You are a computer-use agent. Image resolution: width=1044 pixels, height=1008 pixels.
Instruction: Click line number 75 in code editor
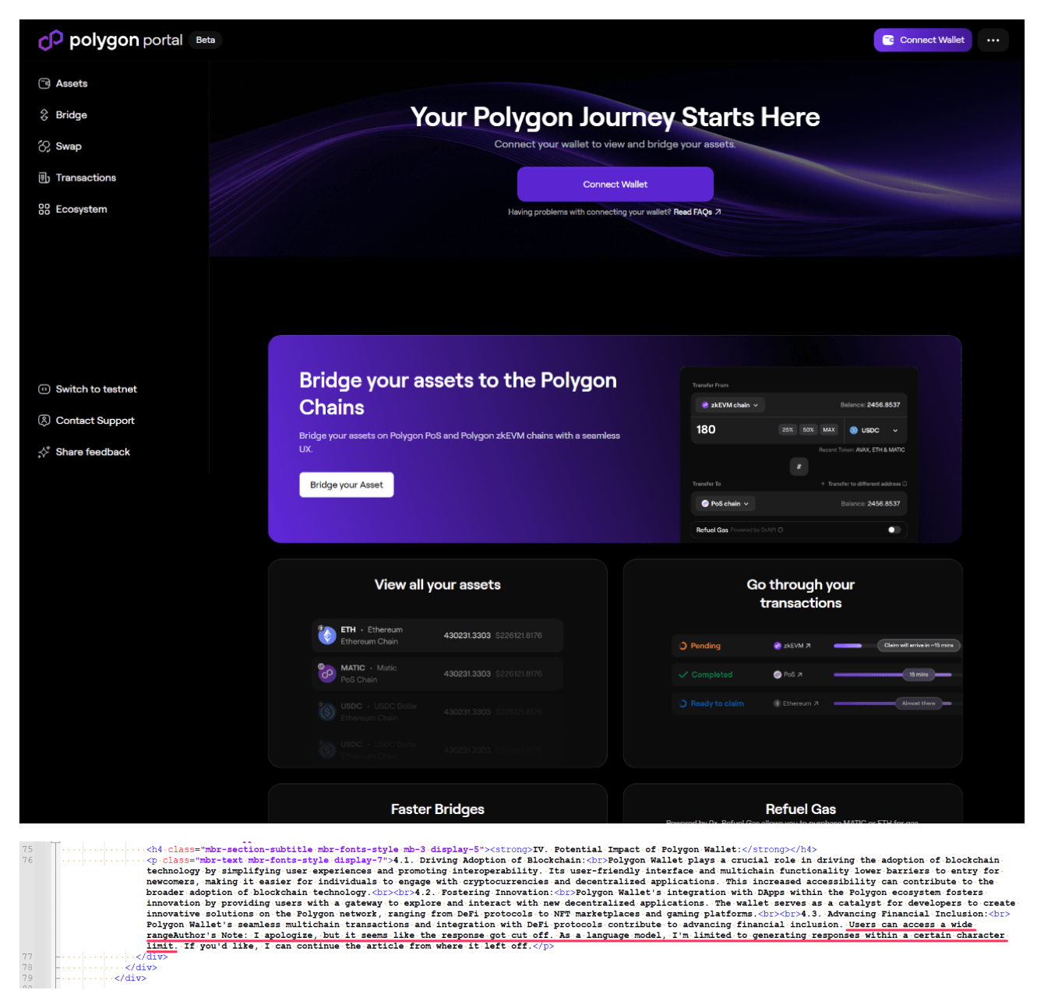(x=28, y=849)
